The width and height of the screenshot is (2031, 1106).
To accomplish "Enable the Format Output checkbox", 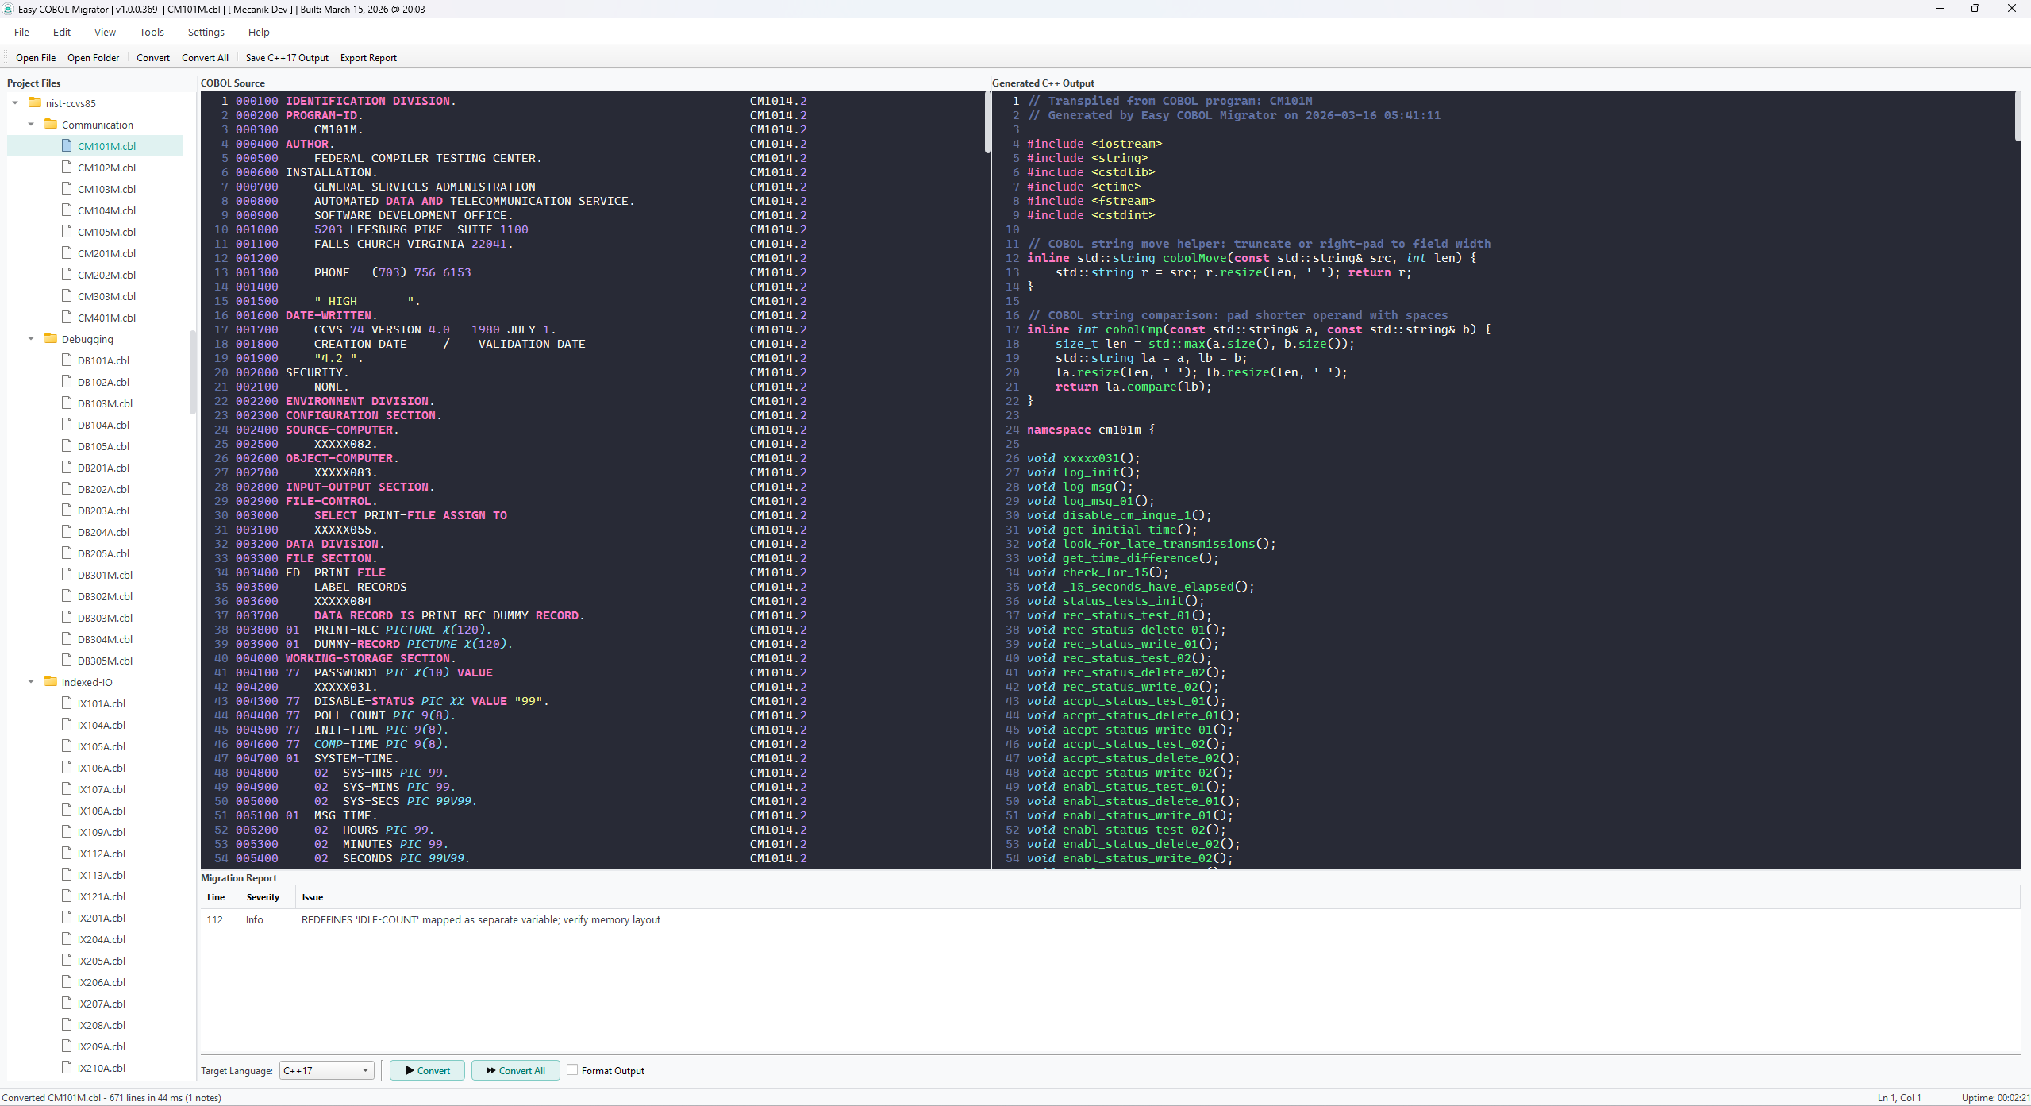I will 573,1070.
